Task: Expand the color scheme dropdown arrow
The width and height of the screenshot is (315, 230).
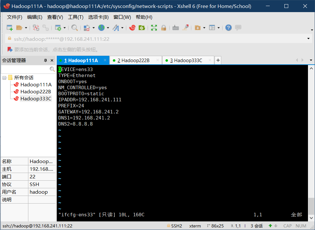Action: coord(93,28)
